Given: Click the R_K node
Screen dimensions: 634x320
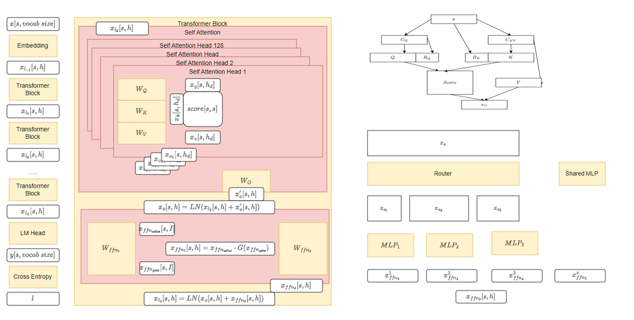Looking at the screenshot, I should click(x=476, y=58).
